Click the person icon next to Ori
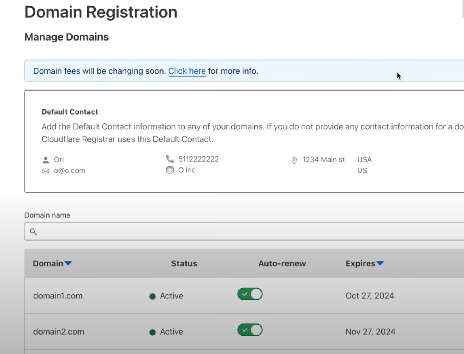464x354 pixels. (x=45, y=159)
